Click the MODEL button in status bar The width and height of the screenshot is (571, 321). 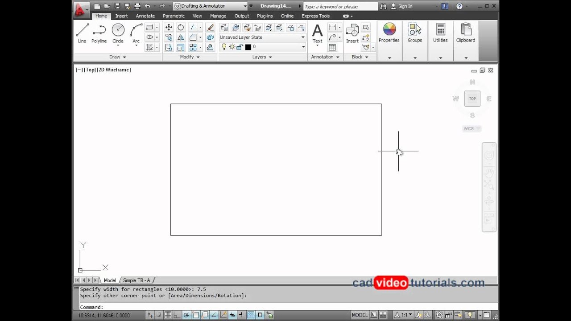360,315
